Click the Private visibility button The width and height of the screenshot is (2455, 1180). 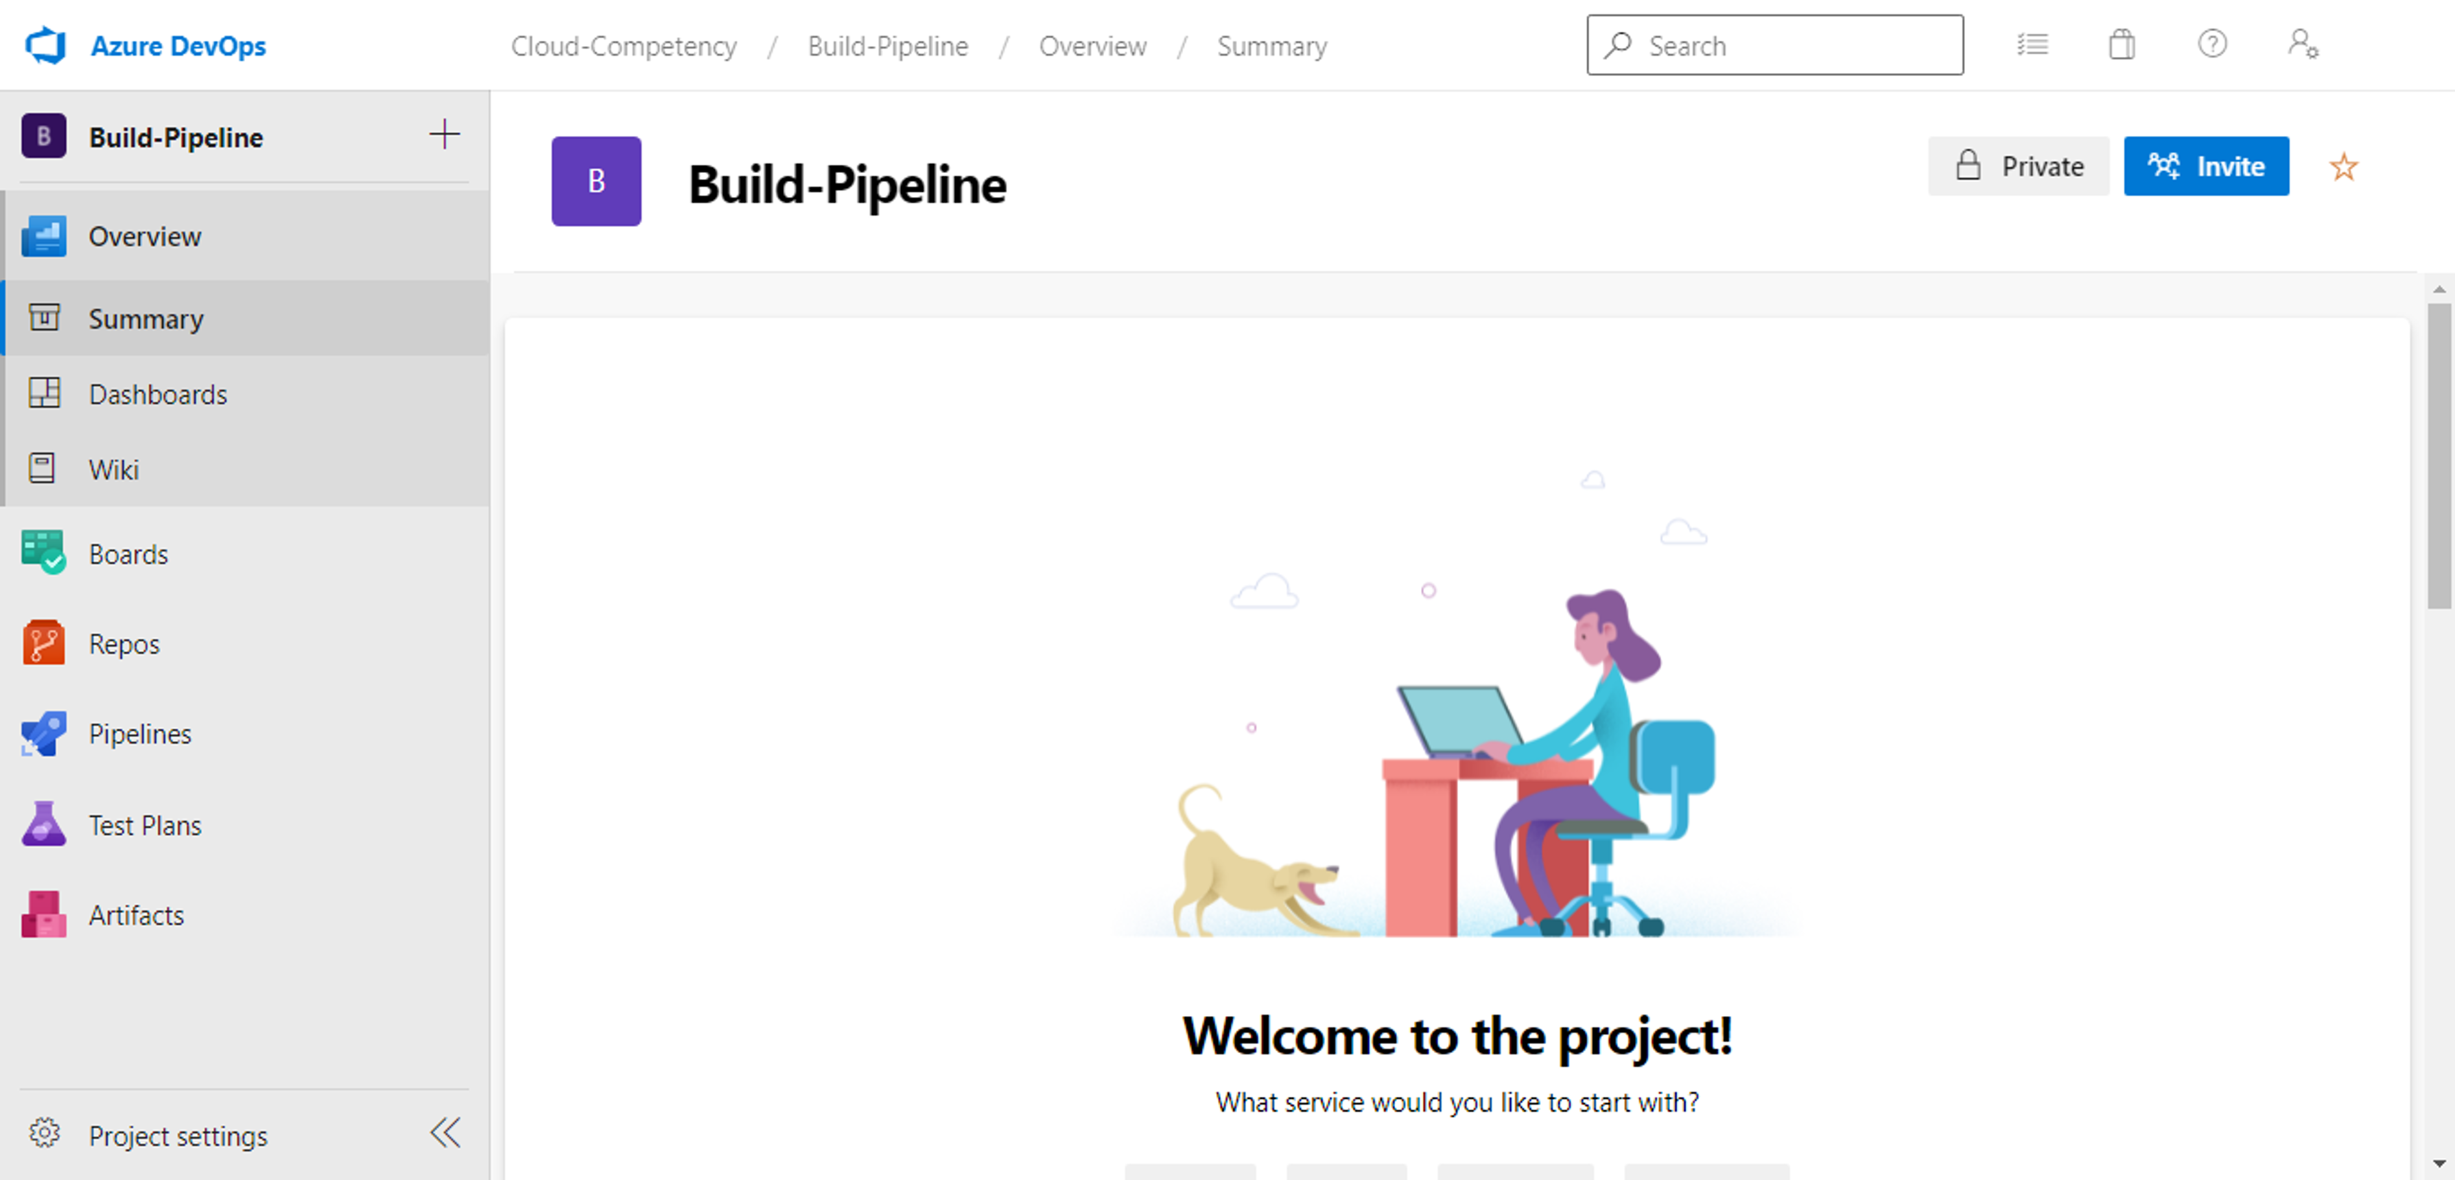(2019, 167)
